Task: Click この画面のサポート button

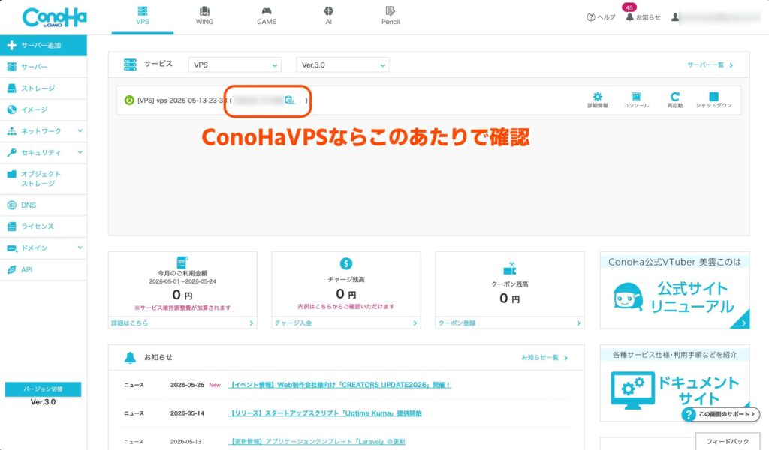Action: (x=720, y=414)
